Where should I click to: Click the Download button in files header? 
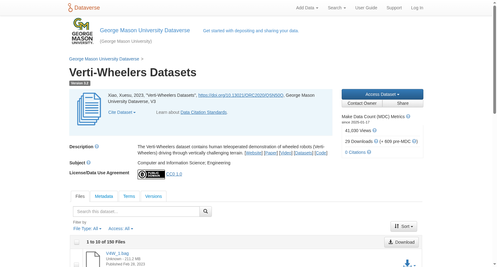[x=401, y=242]
